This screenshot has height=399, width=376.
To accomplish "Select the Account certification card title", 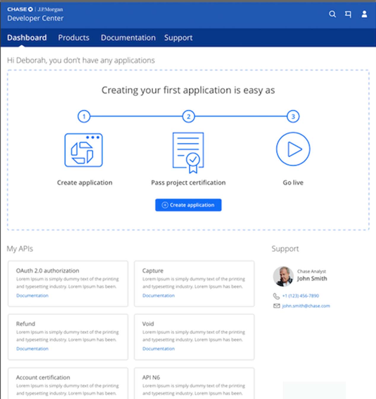I will (x=43, y=377).
